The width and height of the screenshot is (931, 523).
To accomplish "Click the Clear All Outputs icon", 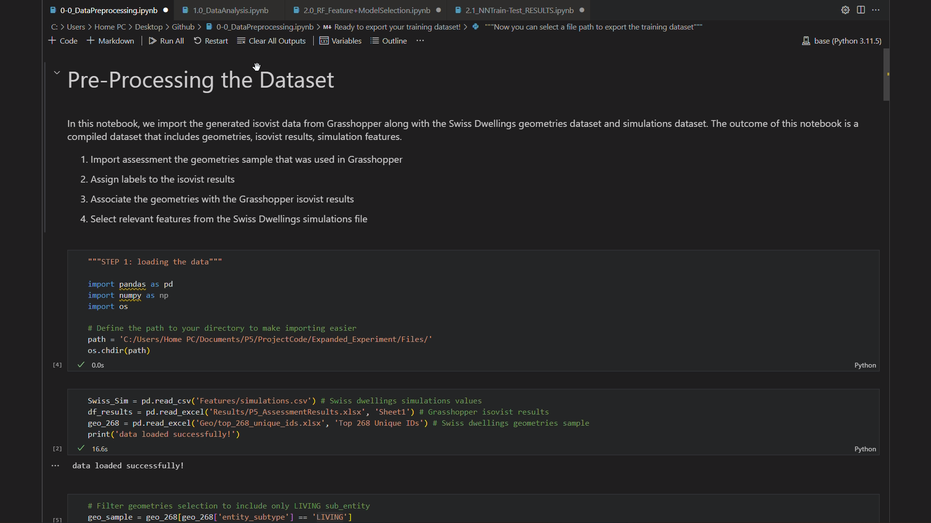I will pos(241,41).
